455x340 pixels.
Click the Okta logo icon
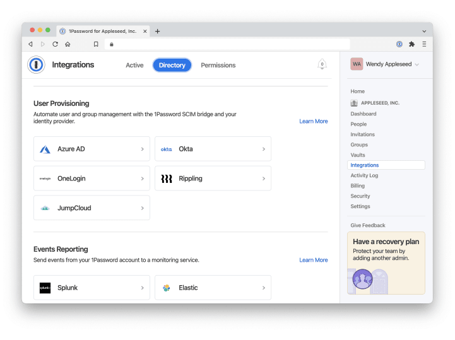(166, 149)
